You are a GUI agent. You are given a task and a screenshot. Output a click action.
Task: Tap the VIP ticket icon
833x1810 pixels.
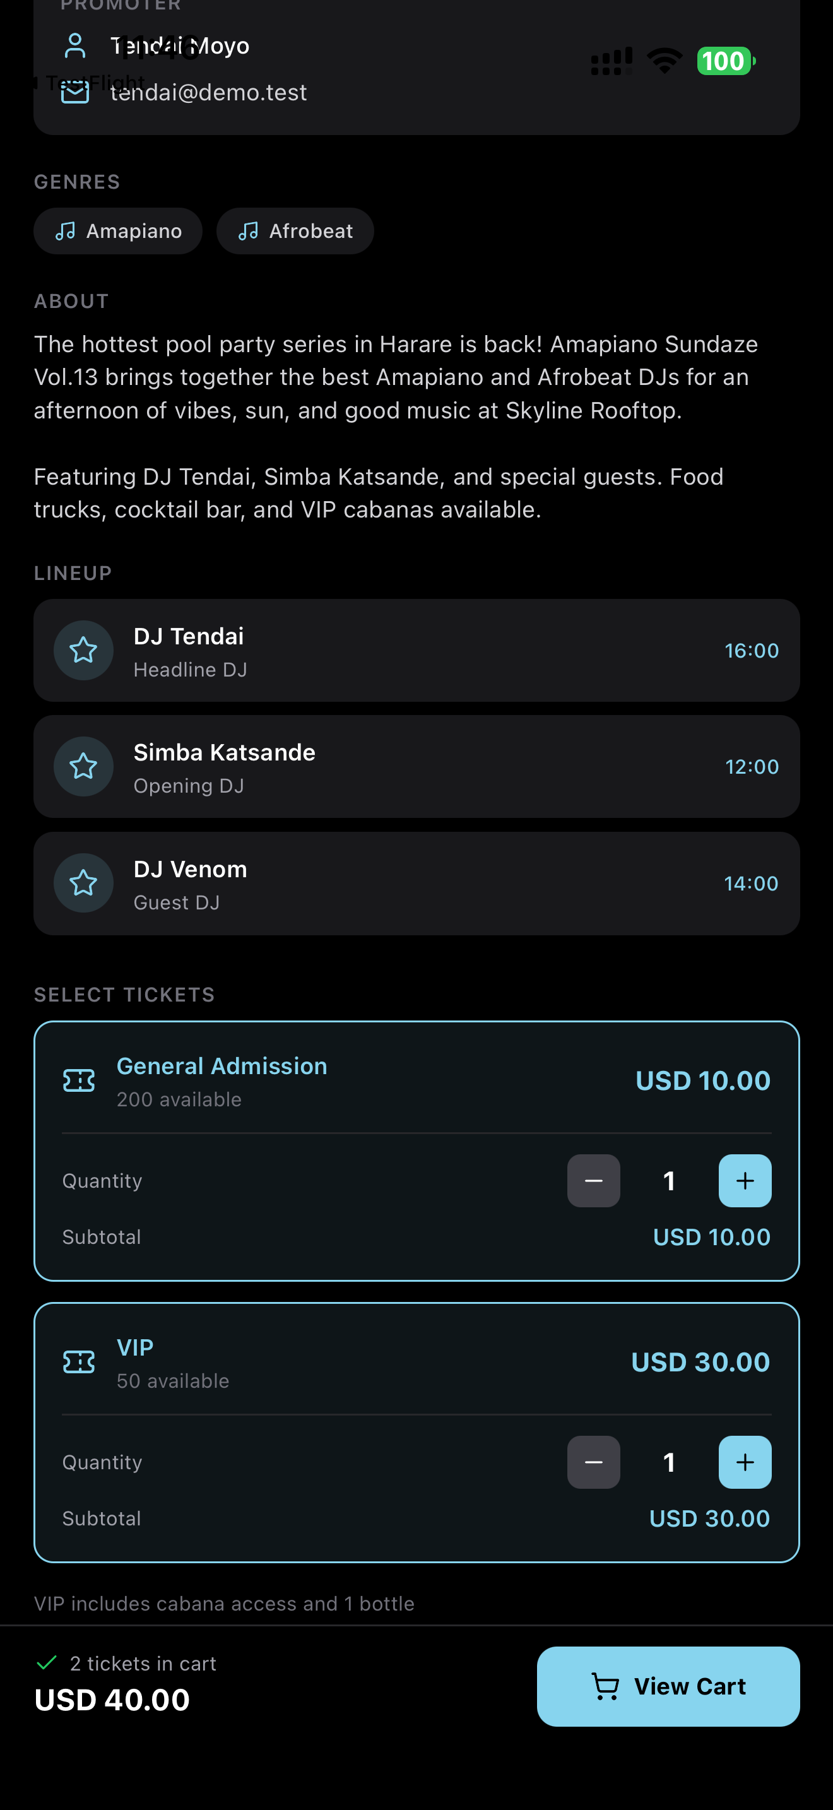(x=79, y=1362)
